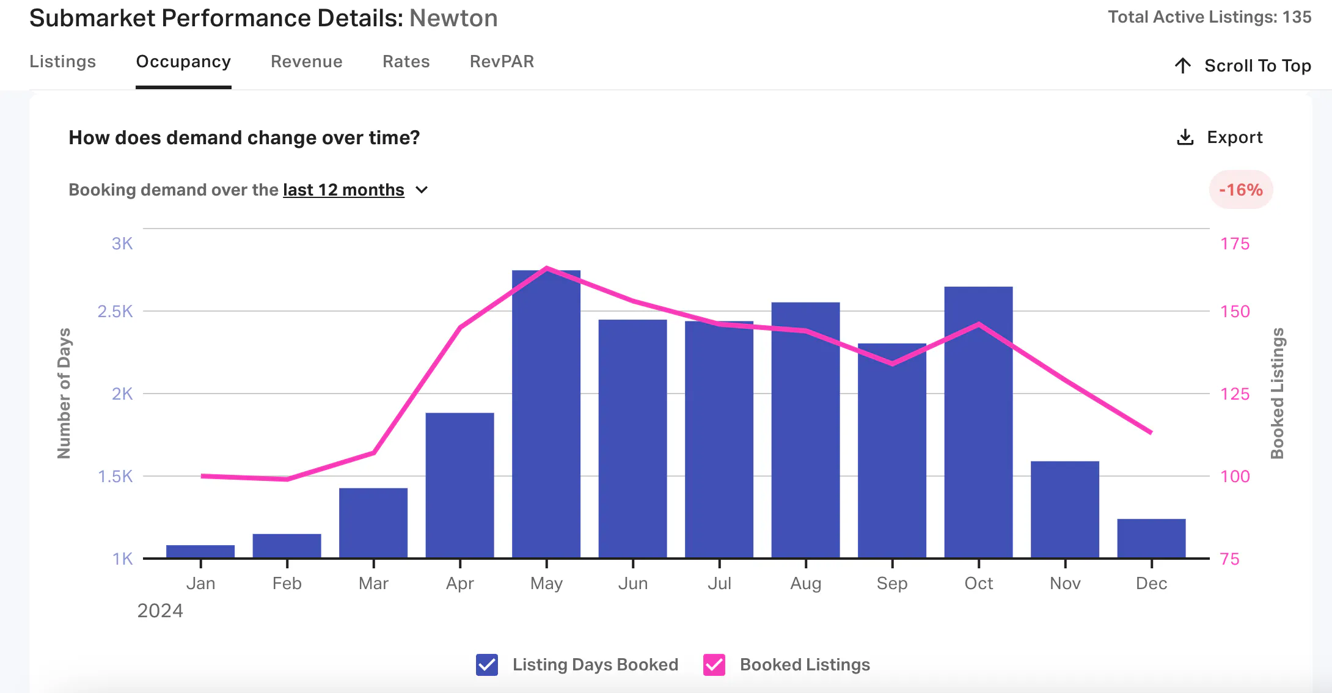Uncheck the Booked Listings checkbox
Viewport: 1332px width, 693px height.
714,665
